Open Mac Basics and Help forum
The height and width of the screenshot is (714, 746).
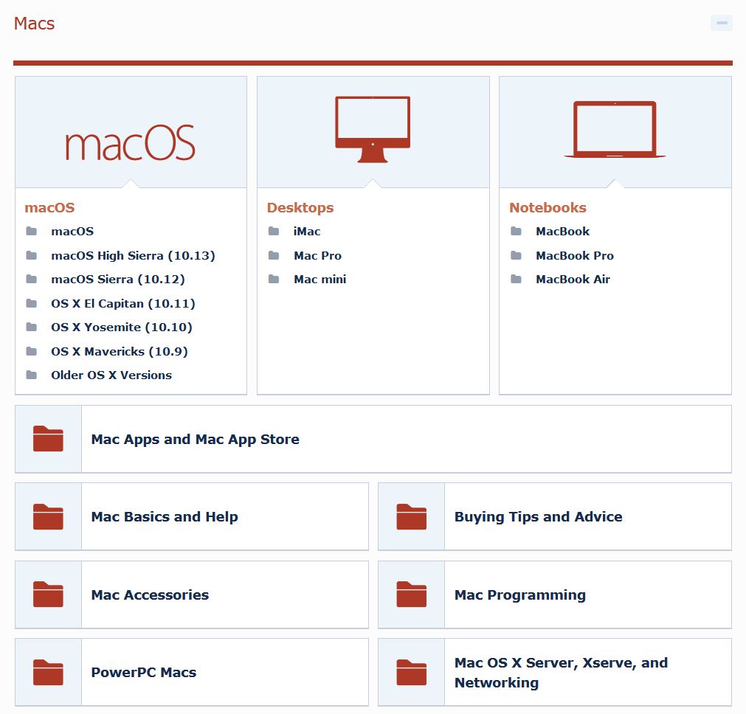click(165, 516)
